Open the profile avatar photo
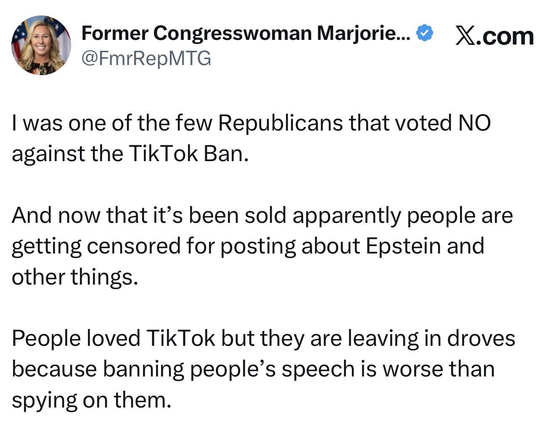The height and width of the screenshot is (439, 555). [x=41, y=45]
